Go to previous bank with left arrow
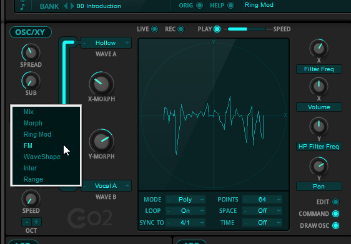 (66, 6)
